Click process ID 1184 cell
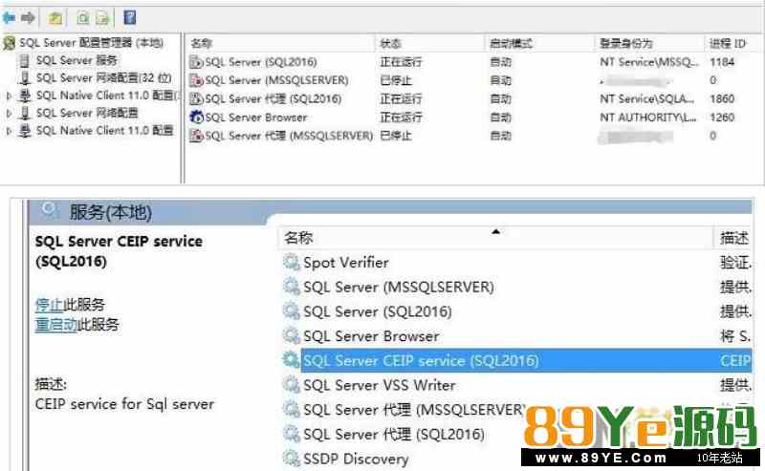 (x=722, y=62)
